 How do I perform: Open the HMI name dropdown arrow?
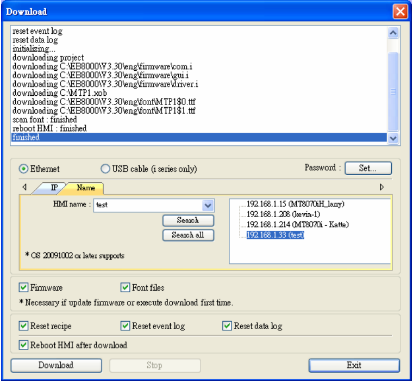(208, 205)
